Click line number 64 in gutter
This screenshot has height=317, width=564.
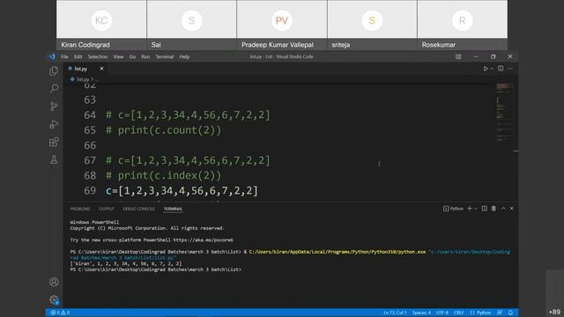90,115
